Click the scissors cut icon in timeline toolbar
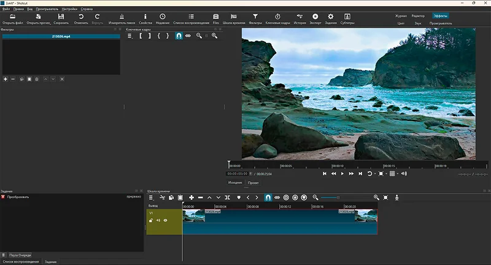This screenshot has height=265, width=491. click(x=162, y=197)
